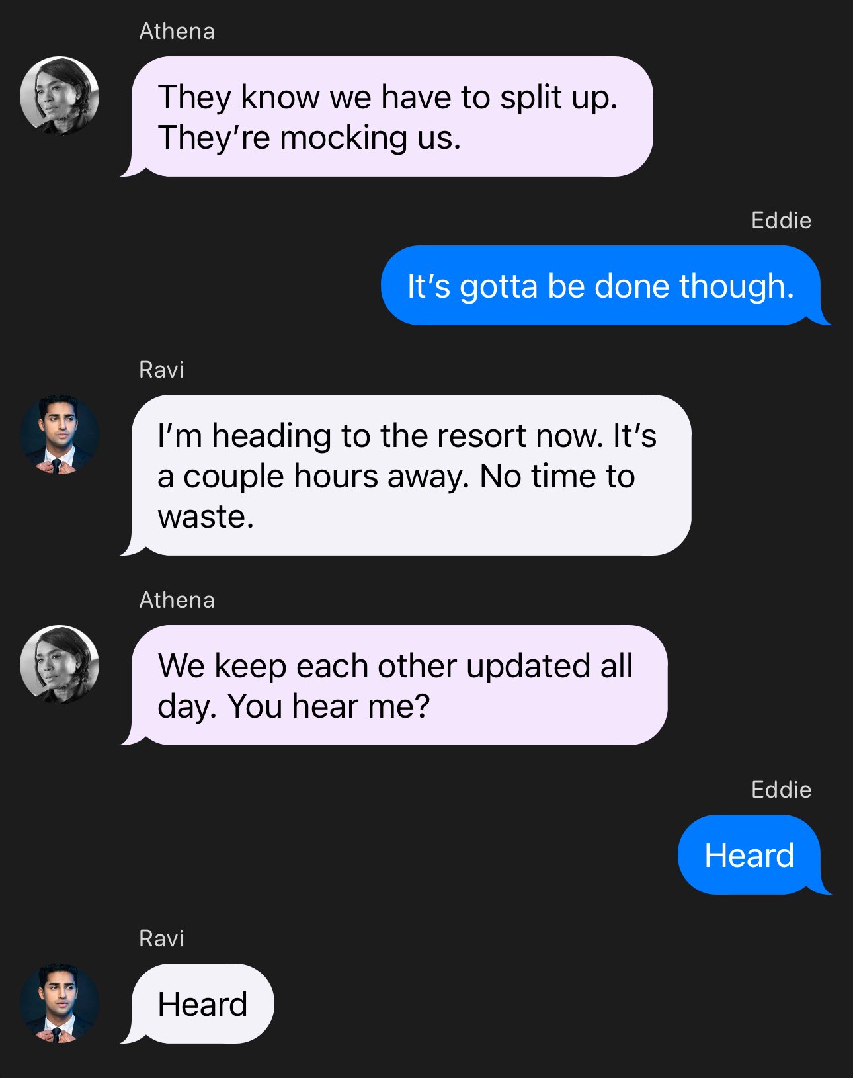Tap Athena's avatar beside the first message
The image size is (853, 1078).
60,96
